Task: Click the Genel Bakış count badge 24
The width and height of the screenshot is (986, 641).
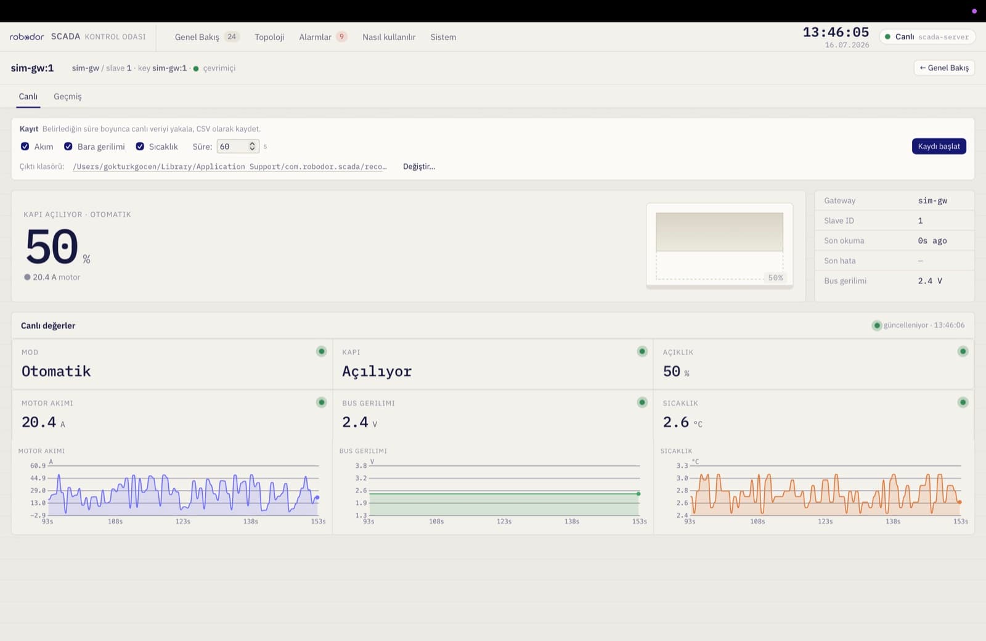Action: coord(232,37)
